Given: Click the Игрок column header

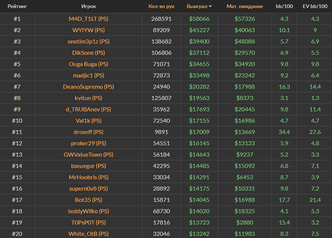Looking at the screenshot, I should click(x=89, y=6).
